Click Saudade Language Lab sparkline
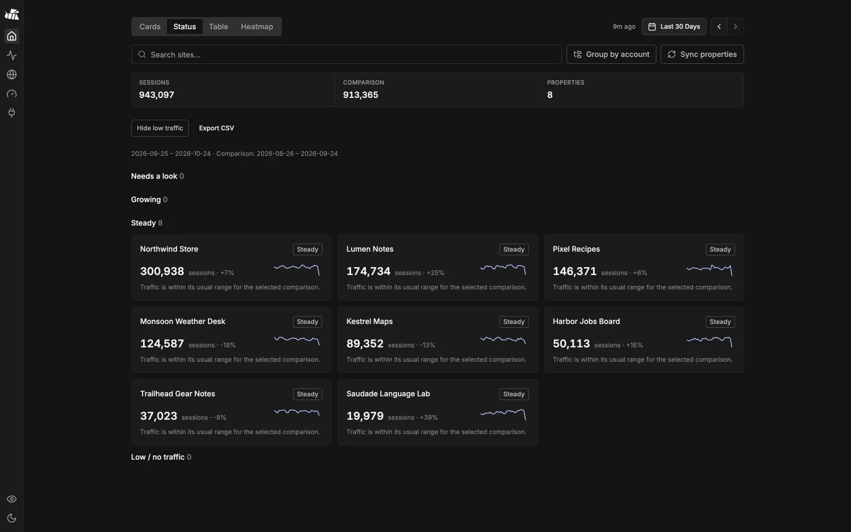Image resolution: width=851 pixels, height=532 pixels. point(503,414)
